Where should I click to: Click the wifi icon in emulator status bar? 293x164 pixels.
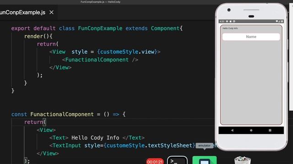pyautogui.click(x=277, y=21)
